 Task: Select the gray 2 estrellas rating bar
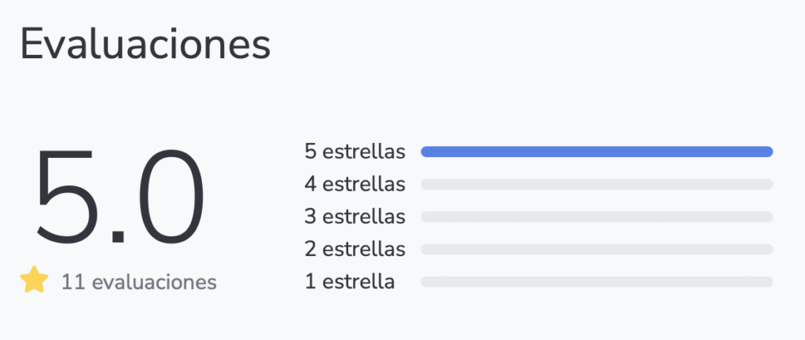(597, 249)
